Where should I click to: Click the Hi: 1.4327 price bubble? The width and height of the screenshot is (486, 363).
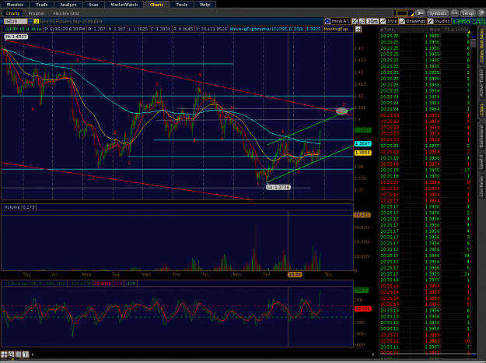pyautogui.click(x=16, y=37)
